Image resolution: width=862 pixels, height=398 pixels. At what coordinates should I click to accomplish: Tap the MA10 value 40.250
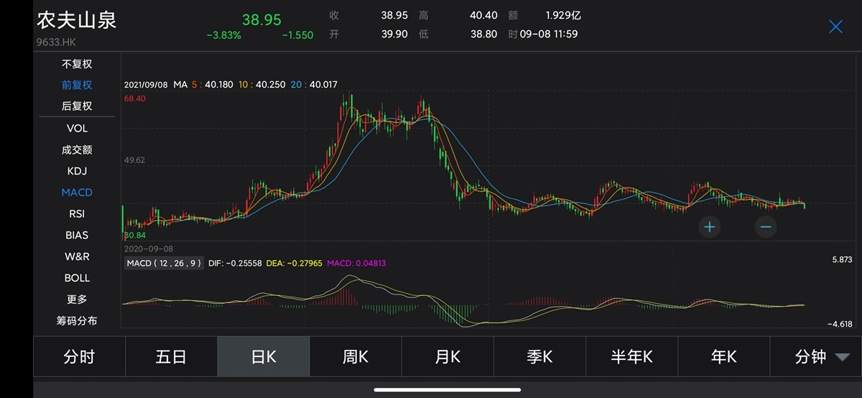pos(271,84)
